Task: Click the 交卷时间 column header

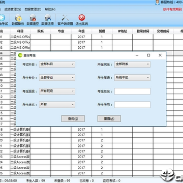Action: click(x=163, y=32)
